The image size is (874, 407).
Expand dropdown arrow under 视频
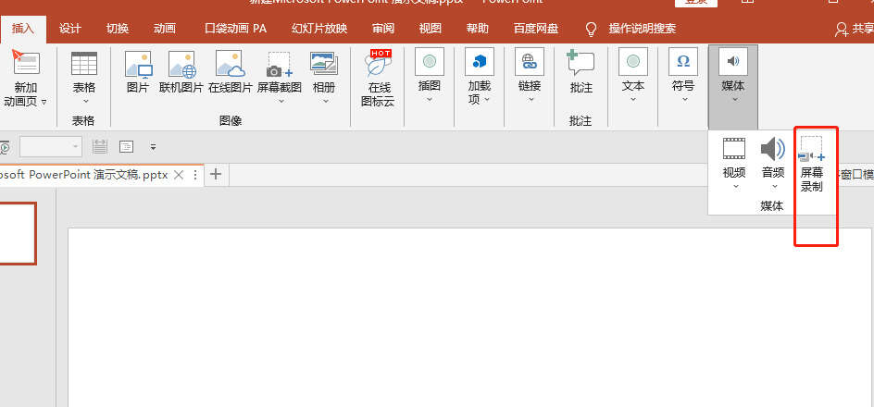coord(735,187)
